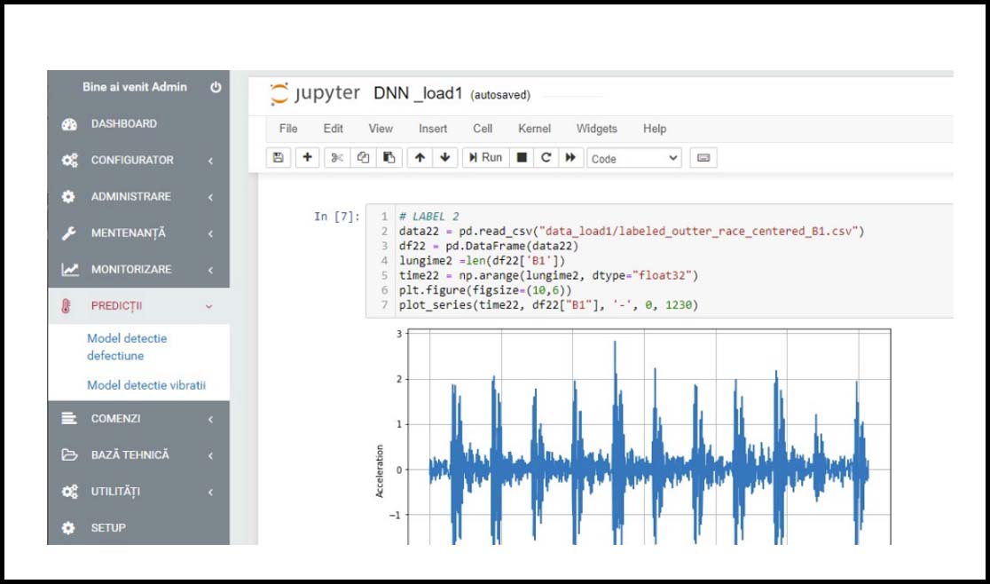Insert a cell below using the plus icon
Screen dimensions: 990x584
307,157
